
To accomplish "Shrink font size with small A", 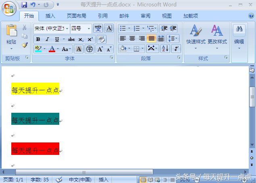I will click(x=109, y=49).
